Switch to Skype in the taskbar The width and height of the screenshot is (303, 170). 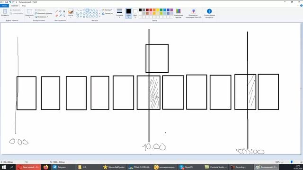[190, 167]
